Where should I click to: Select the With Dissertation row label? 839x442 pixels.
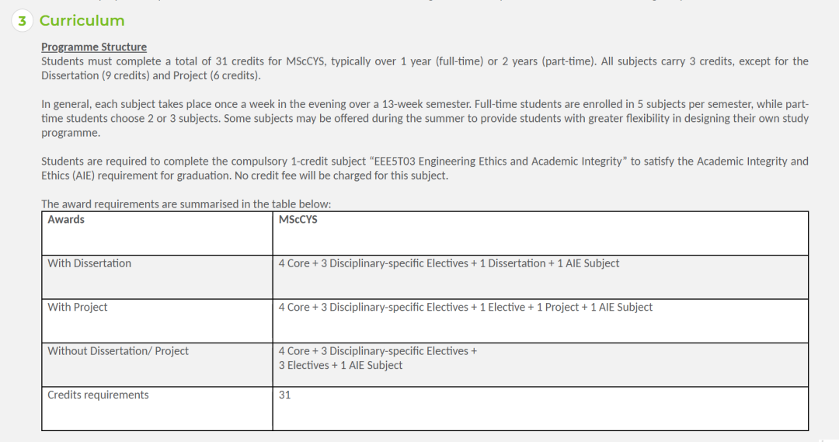89,263
